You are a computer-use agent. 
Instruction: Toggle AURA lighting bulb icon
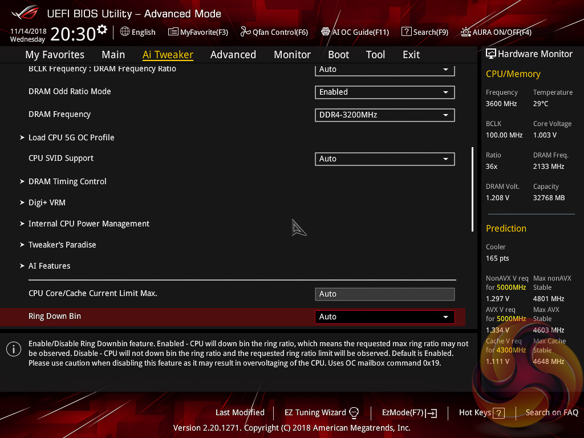coord(466,32)
